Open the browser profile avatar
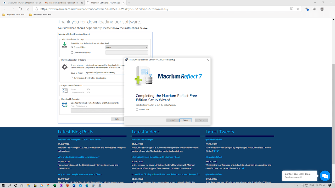This screenshot has height=188, width=335. coord(322,9)
